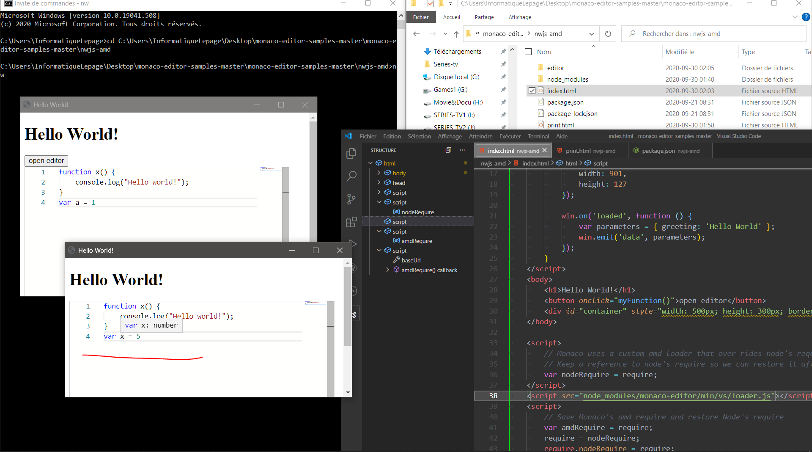Toggle the select-all checkbox above file list
This screenshot has height=452, width=812.
pos(528,51)
